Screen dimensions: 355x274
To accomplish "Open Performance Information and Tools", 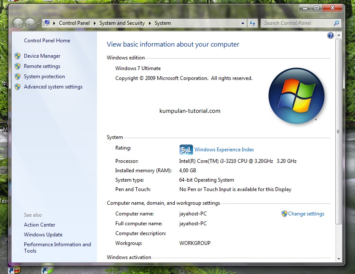I will (x=57, y=247).
